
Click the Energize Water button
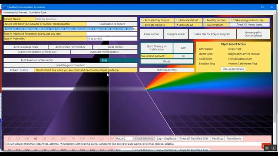click(176, 34)
